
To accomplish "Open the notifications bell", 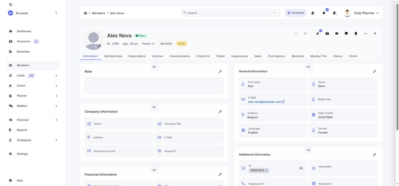I will point(324,13).
